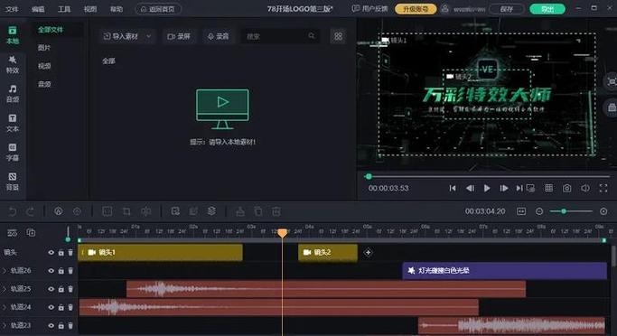Click the 录屏 screen record button

tap(179, 36)
